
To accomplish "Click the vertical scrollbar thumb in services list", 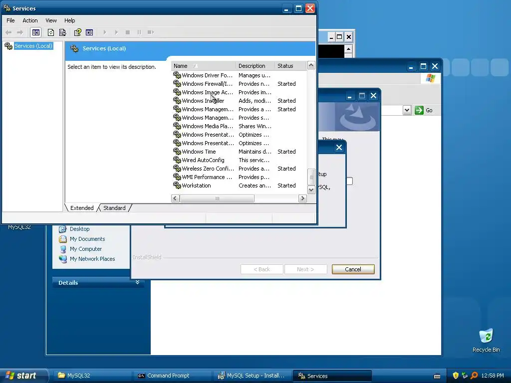I will [x=311, y=177].
